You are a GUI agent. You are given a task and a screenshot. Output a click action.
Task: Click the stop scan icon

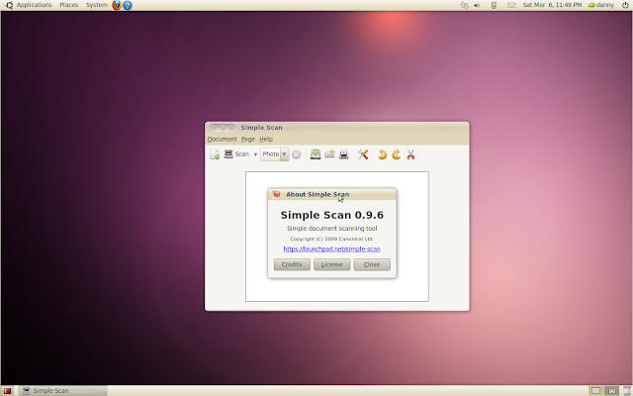(297, 154)
